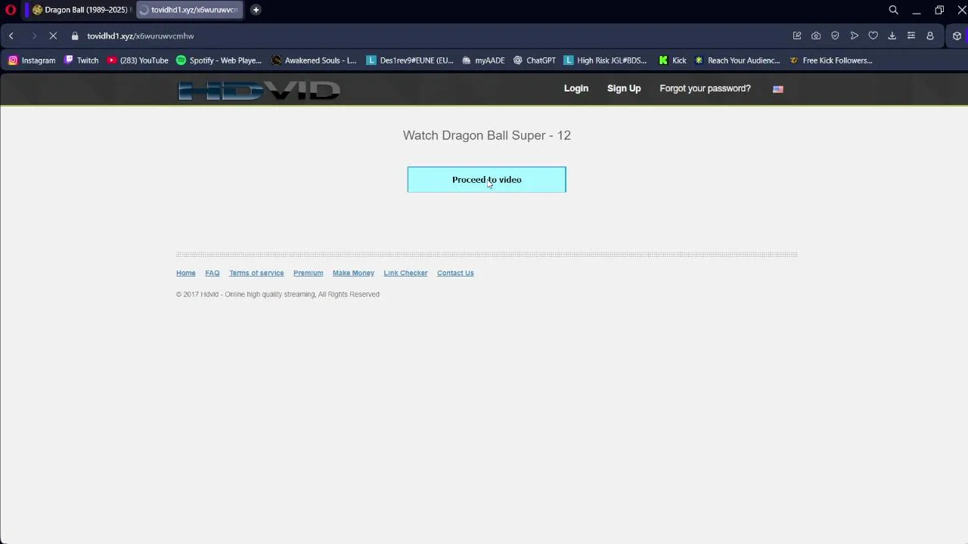Image resolution: width=968 pixels, height=544 pixels.
Task: Add page to bookmarks with heart icon
Action: (873, 36)
